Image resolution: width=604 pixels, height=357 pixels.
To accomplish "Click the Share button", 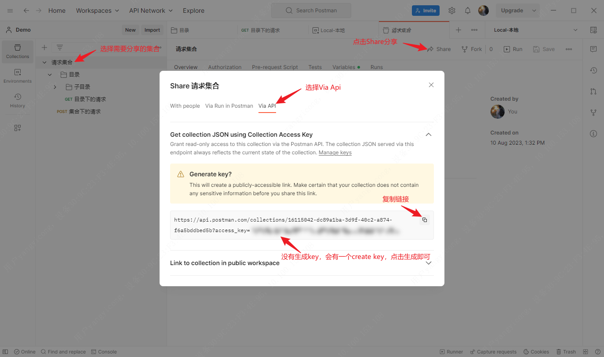I will 439,49.
